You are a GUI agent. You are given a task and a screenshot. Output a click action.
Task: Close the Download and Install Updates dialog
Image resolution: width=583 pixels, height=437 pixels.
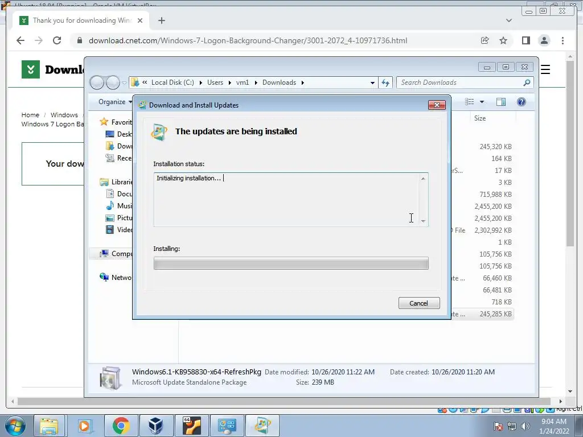coord(437,105)
